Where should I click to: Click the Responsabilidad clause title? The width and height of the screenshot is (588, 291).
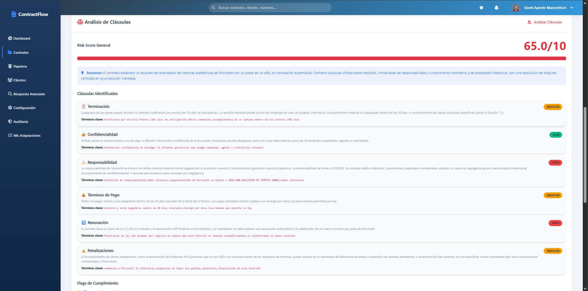[x=102, y=163]
